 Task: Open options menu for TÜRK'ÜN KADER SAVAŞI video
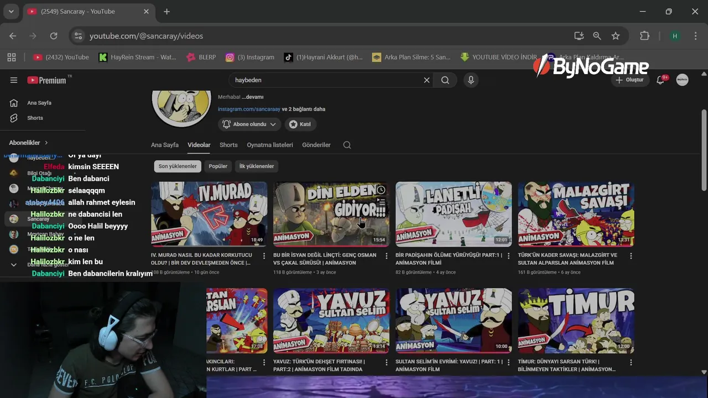pos(631,256)
